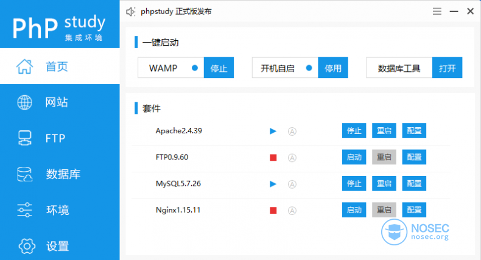This screenshot has height=260, width=481.
Task: Open Apache2.4.39 配置 configuration
Action: tap(414, 131)
